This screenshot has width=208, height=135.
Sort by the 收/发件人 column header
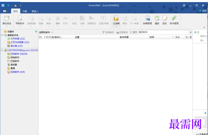point(56,37)
